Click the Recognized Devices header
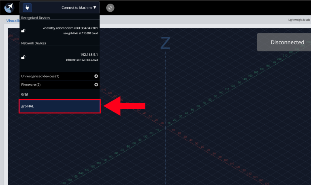 (x=36, y=18)
